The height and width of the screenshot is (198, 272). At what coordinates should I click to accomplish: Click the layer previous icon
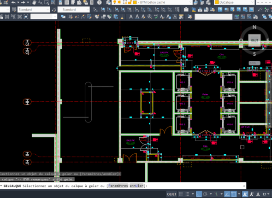(x=202, y=2)
